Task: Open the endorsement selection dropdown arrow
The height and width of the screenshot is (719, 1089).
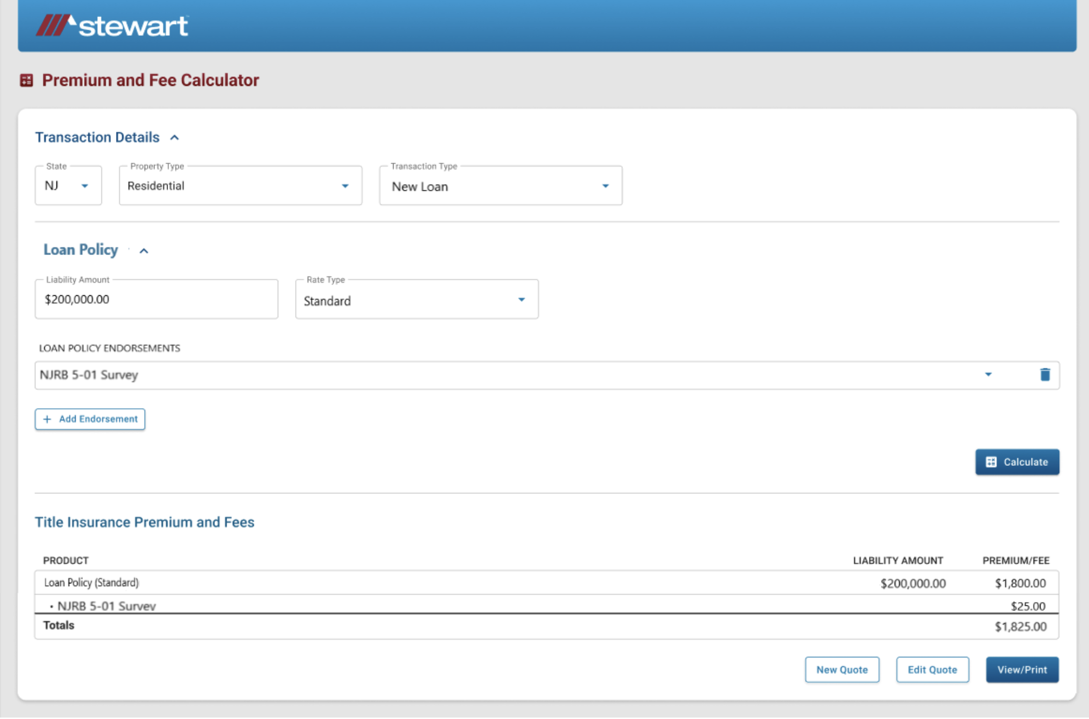Action: 988,375
